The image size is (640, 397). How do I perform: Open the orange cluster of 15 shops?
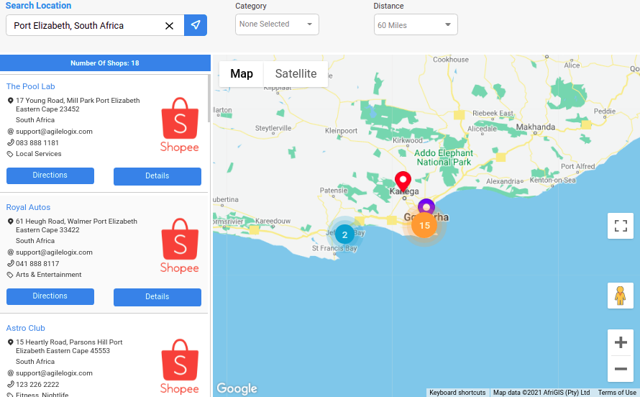point(424,225)
